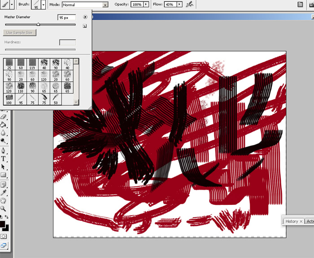This screenshot has height=258, width=314.
Task: Select the Pen tool
Action: (3, 150)
